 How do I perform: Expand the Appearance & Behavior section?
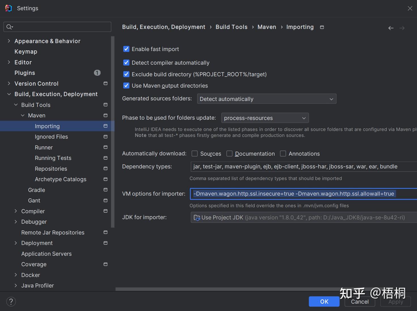click(x=9, y=41)
